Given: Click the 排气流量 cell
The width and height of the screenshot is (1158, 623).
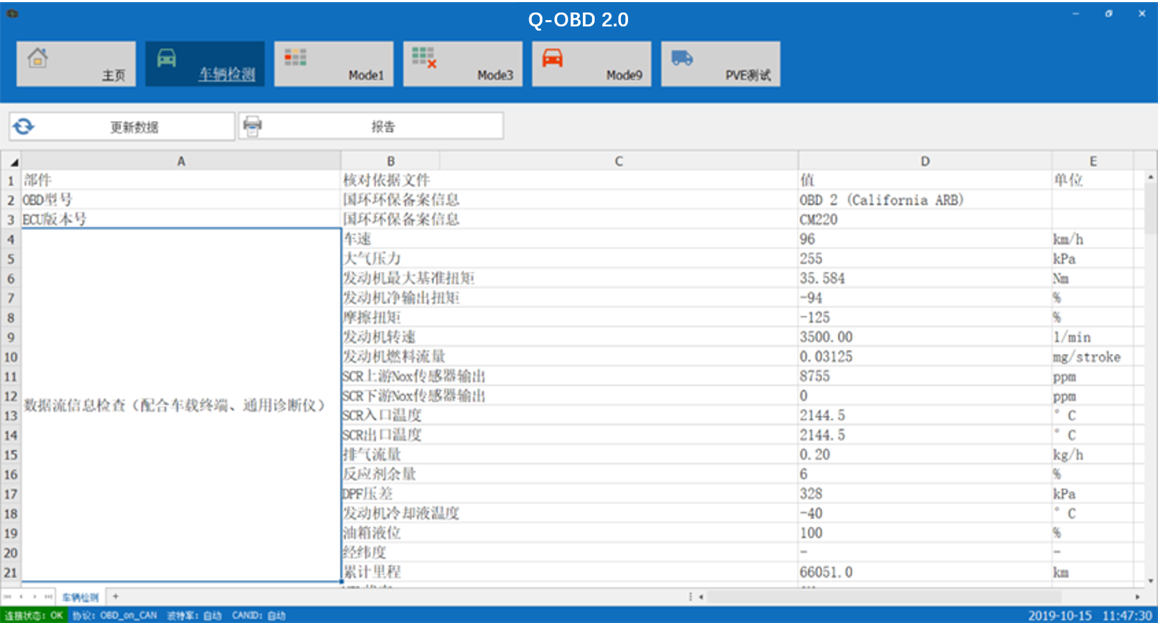Looking at the screenshot, I should coord(570,455).
